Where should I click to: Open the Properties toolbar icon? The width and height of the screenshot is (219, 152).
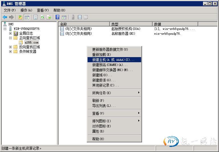tap(36, 17)
